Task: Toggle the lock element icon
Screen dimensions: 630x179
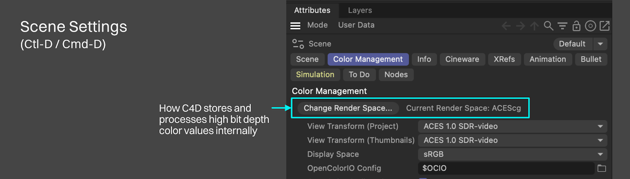Action: 576,26
